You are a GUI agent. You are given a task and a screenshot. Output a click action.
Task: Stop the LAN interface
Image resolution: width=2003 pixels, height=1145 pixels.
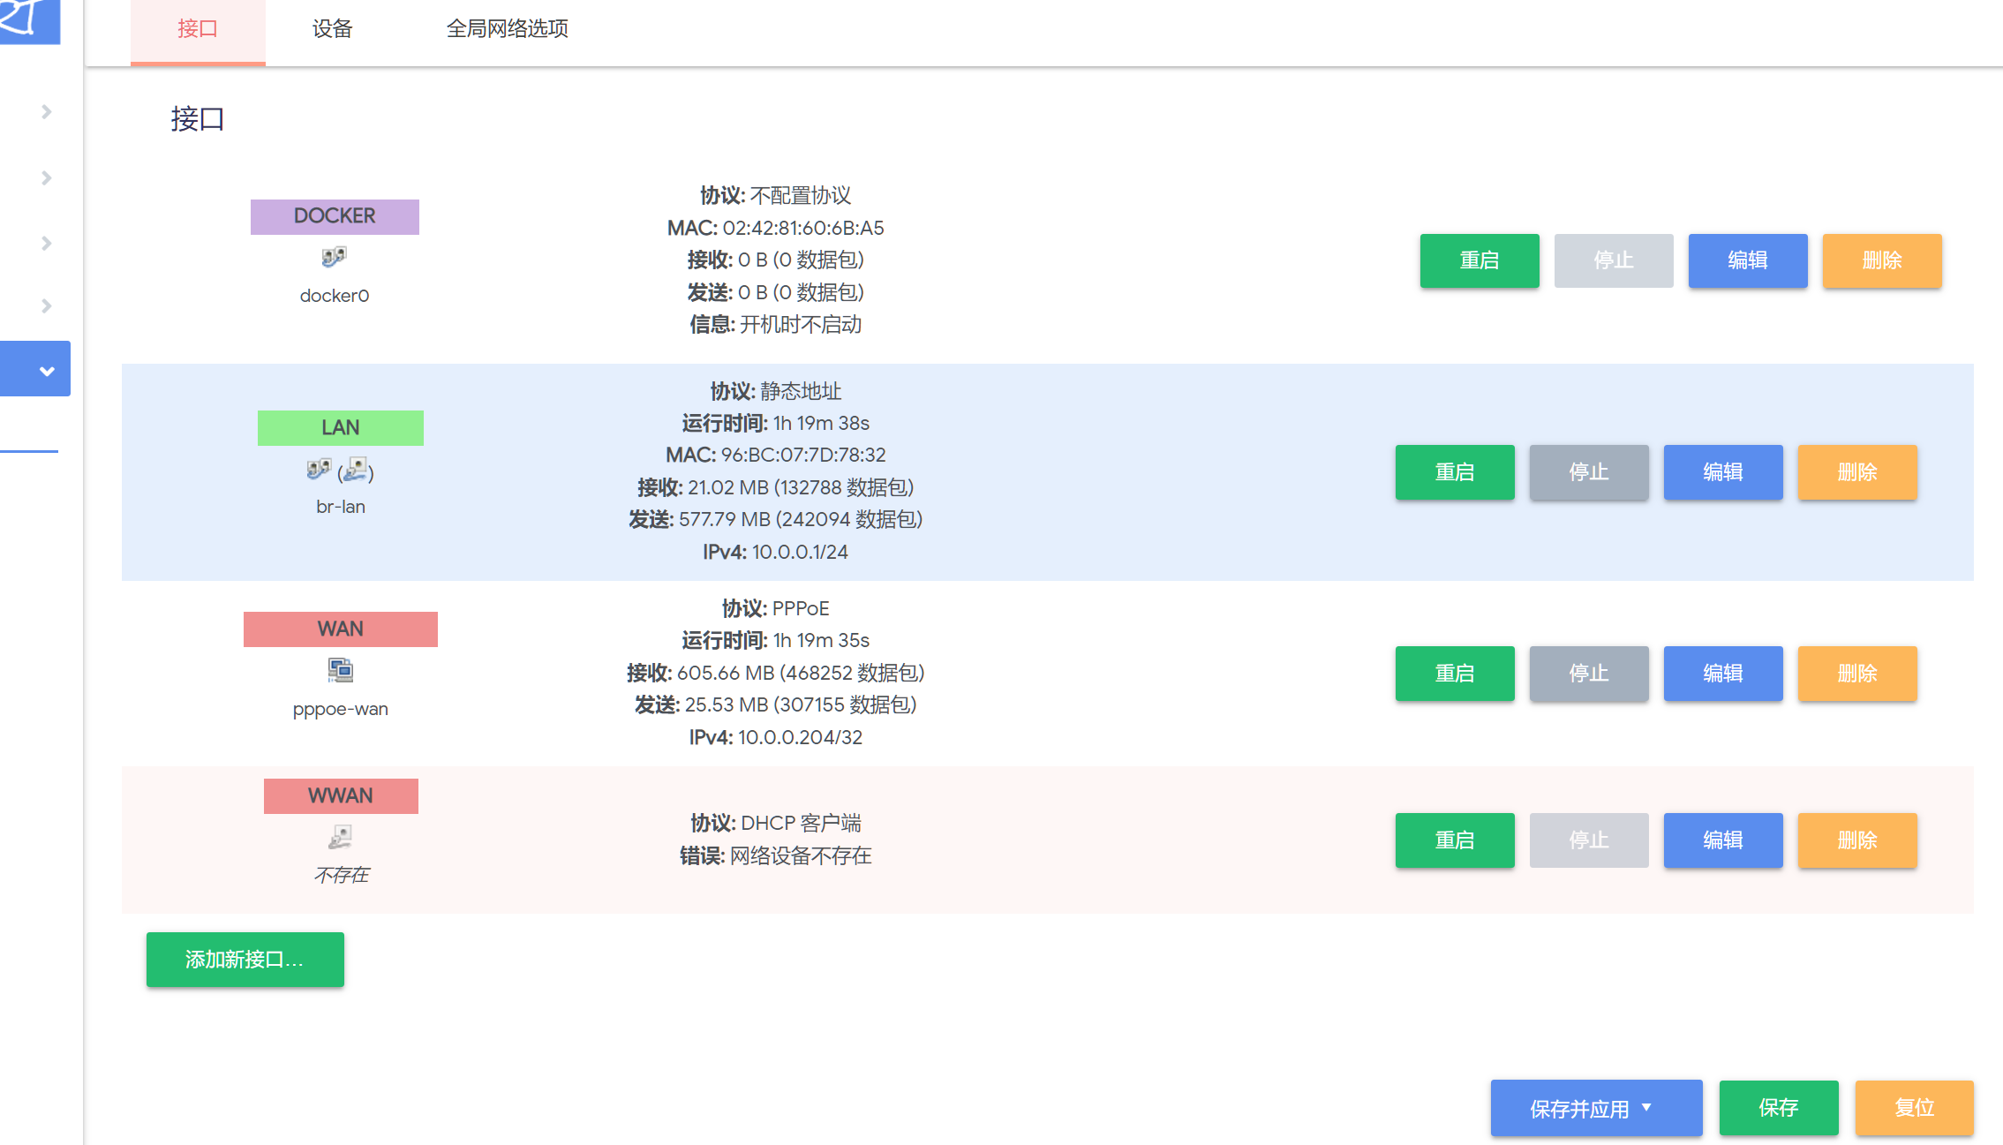pyautogui.click(x=1588, y=472)
